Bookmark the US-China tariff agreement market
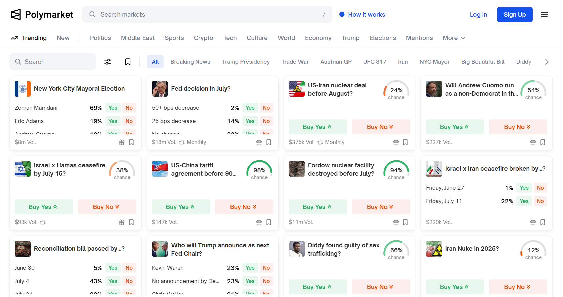The height and width of the screenshot is (297, 563). click(269, 222)
